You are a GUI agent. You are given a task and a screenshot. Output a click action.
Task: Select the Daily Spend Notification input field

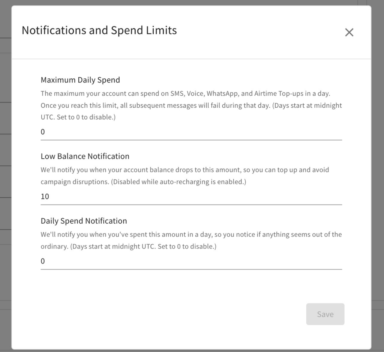191,261
